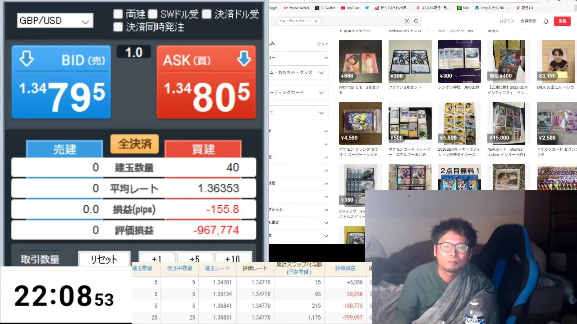Open the notifications bell icon
The width and height of the screenshot is (577, 324).
pos(546,21)
